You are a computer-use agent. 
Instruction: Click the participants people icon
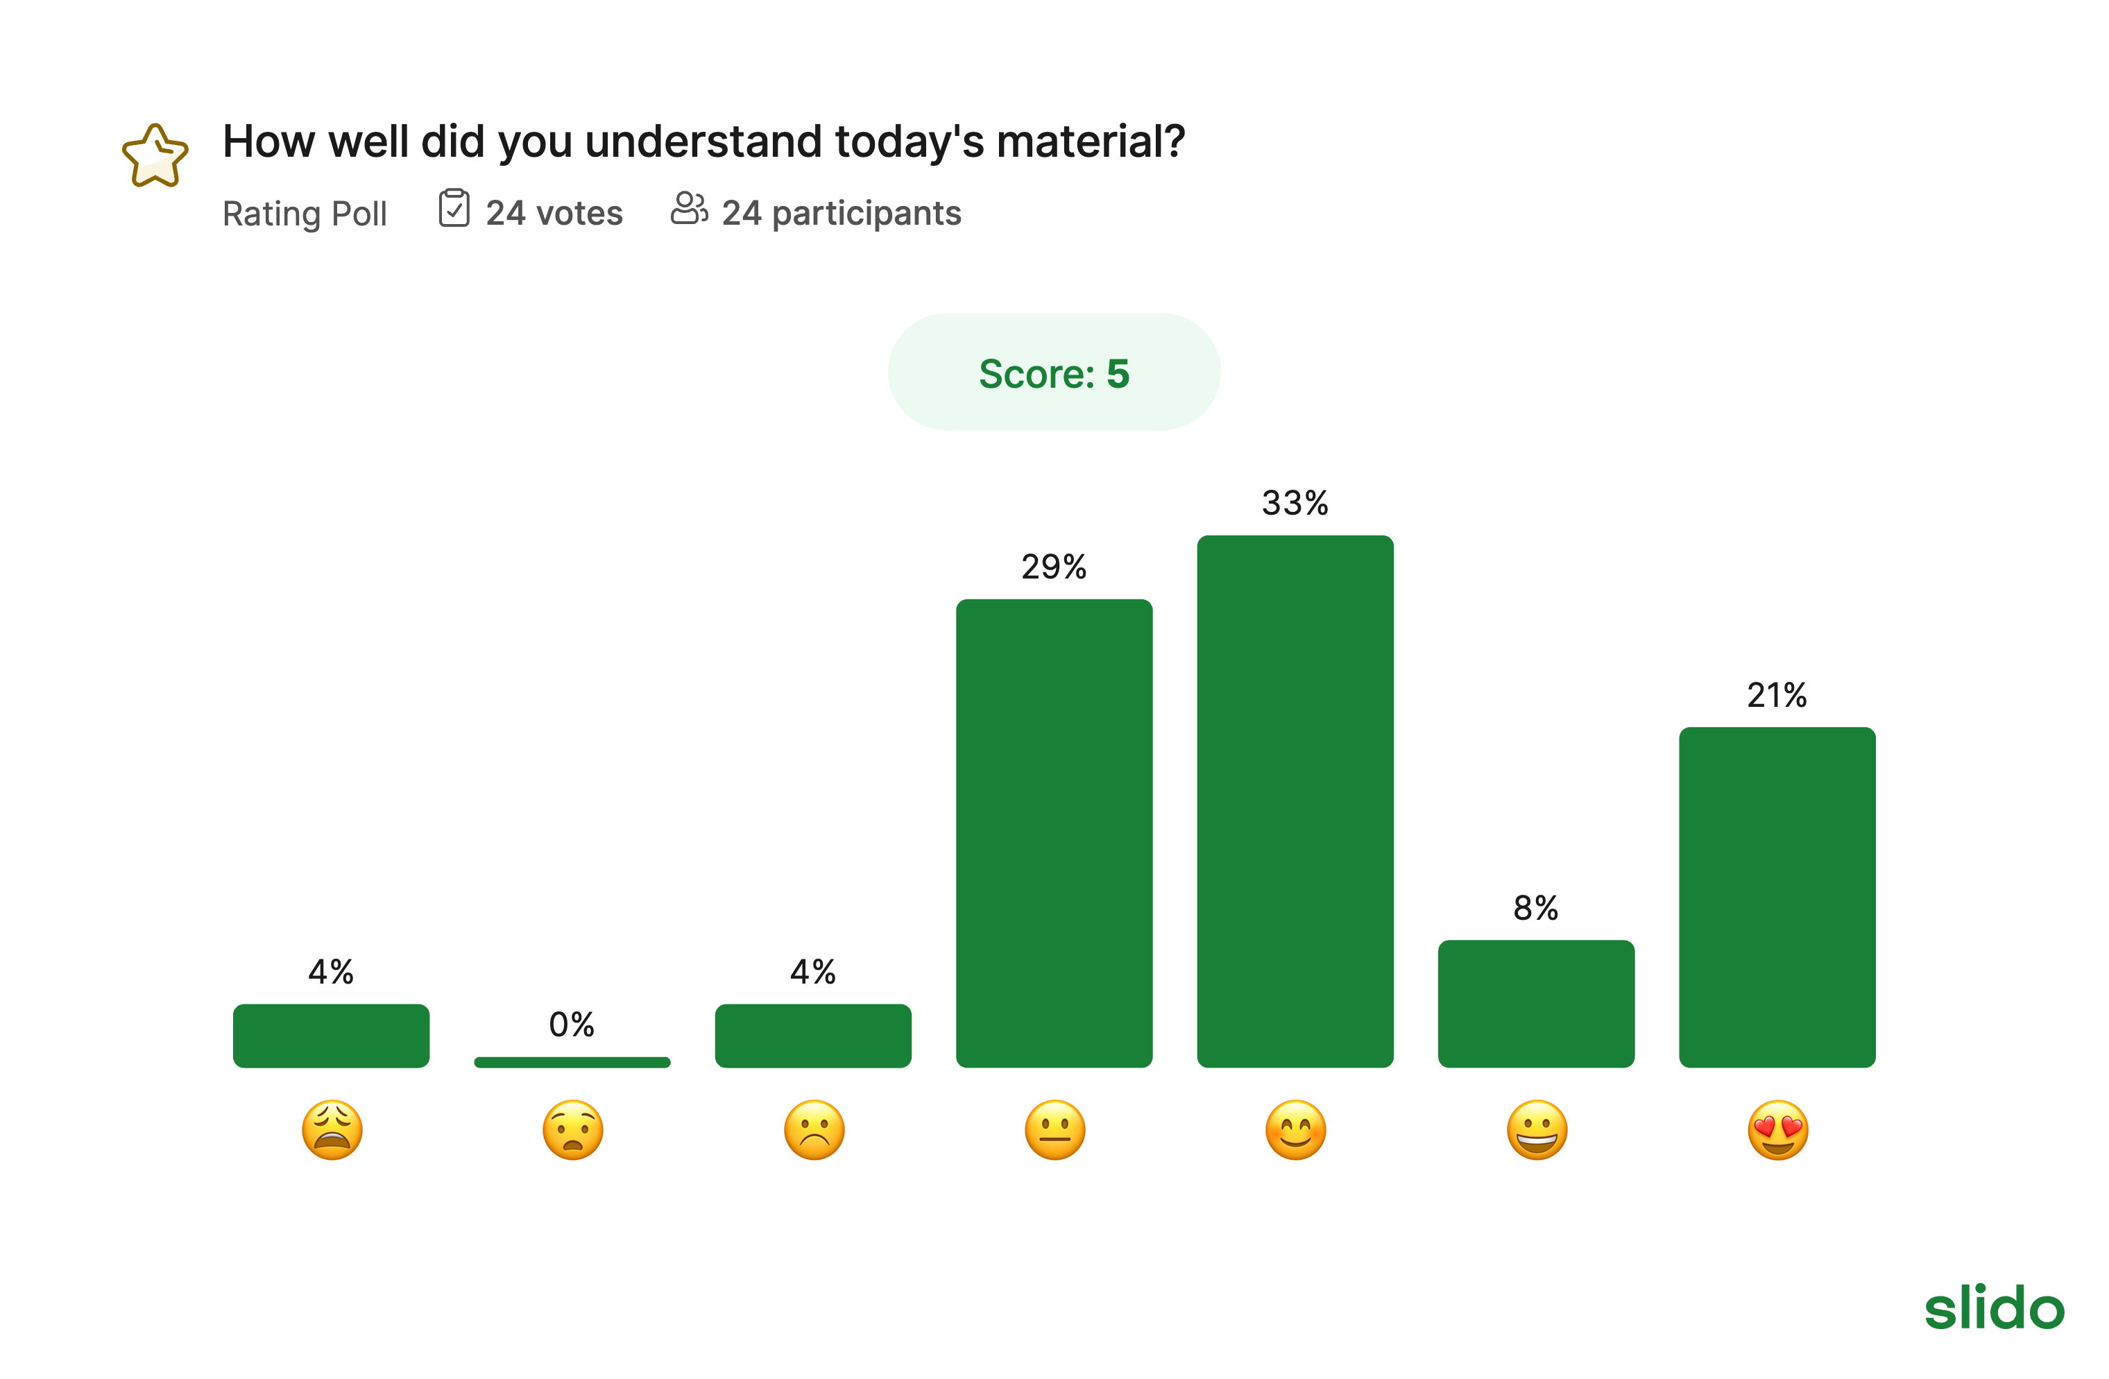click(x=688, y=208)
